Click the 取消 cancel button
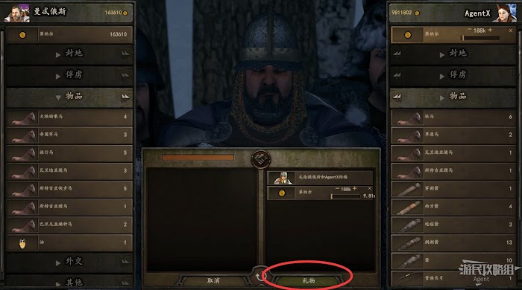Image resolution: width=522 pixels, height=290 pixels. (x=213, y=281)
